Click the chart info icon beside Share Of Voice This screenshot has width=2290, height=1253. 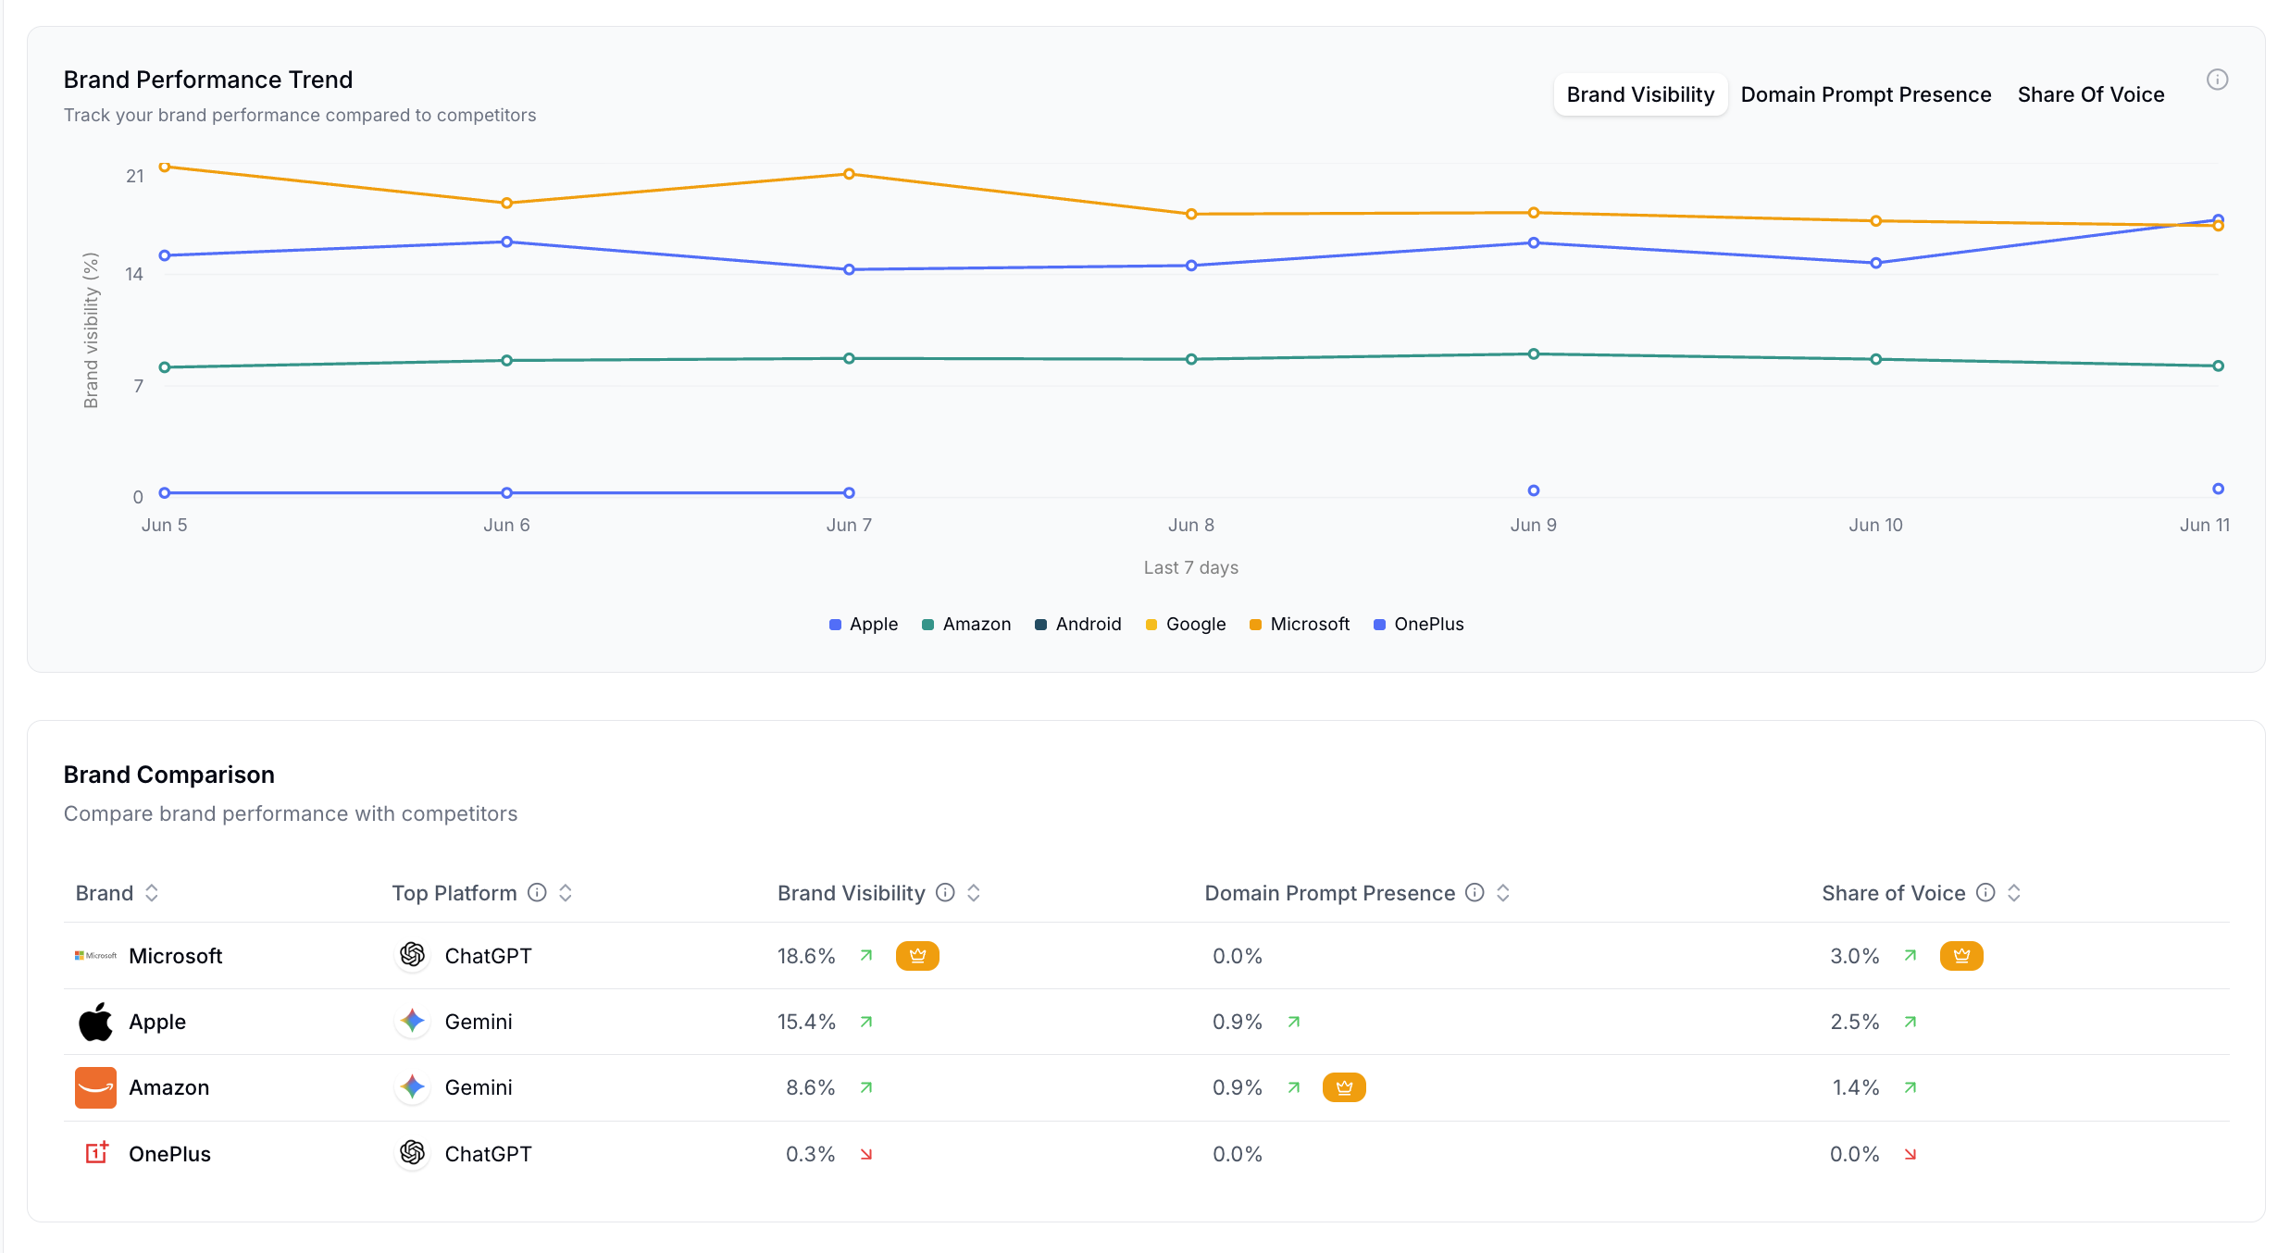coord(2217,80)
